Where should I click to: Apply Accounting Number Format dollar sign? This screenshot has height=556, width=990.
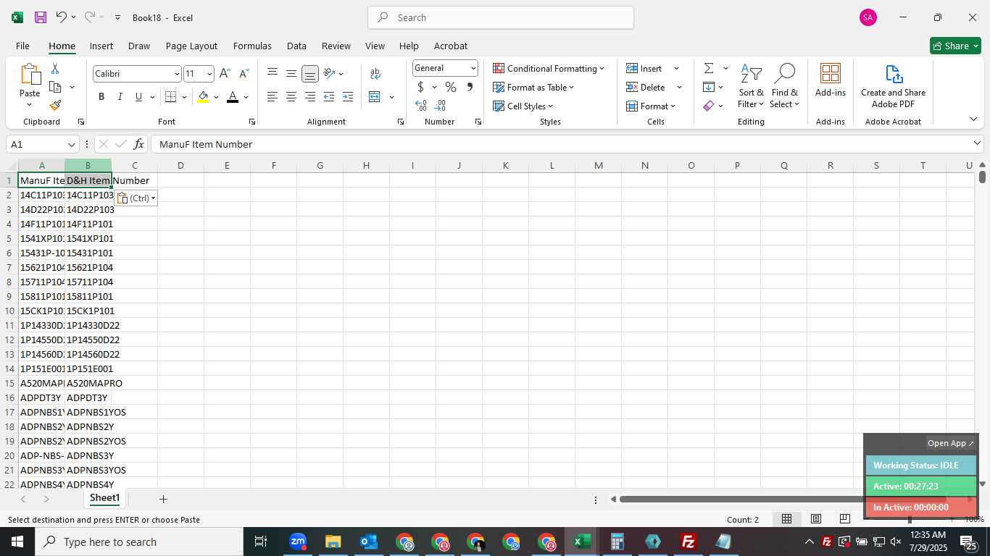click(420, 88)
